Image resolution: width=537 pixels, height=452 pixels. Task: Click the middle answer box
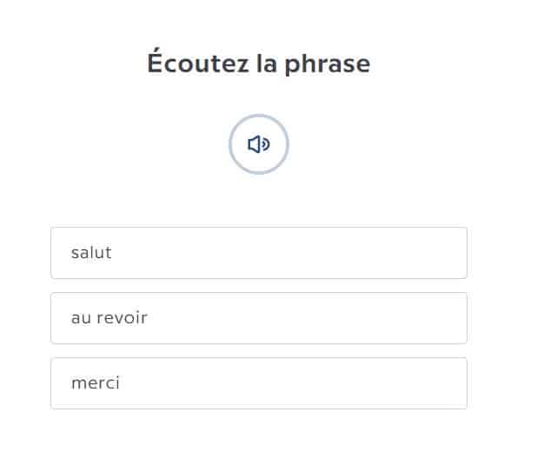click(258, 318)
